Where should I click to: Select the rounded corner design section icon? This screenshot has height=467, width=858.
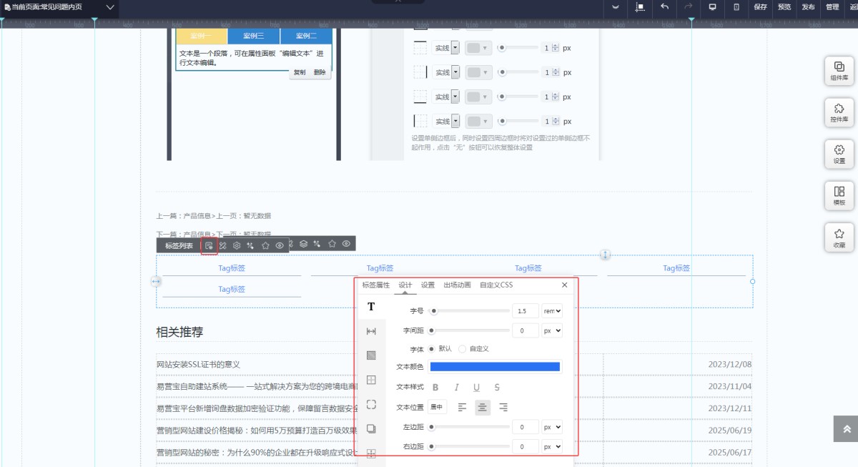[x=371, y=404]
